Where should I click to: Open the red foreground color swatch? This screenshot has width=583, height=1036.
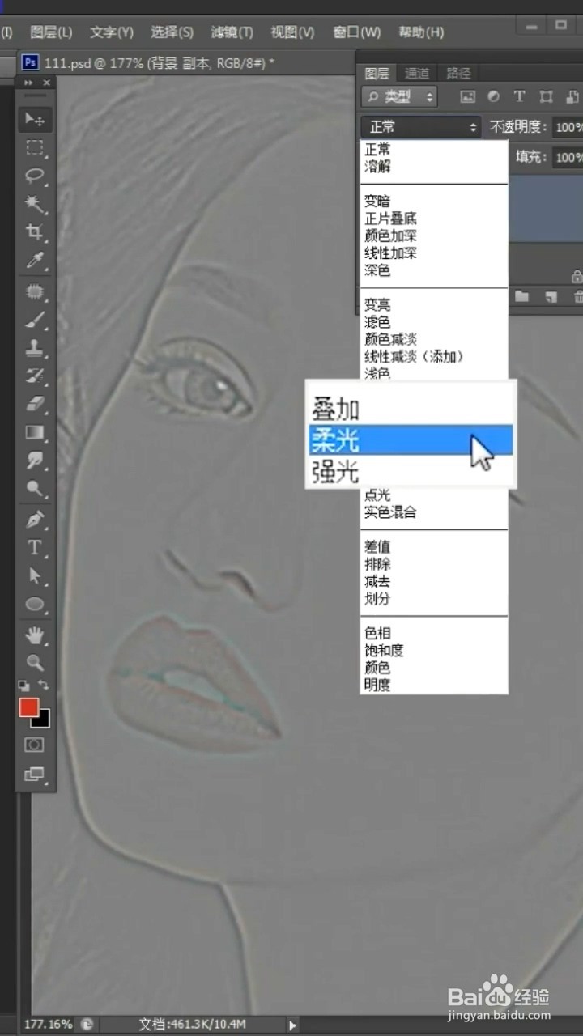tap(28, 706)
